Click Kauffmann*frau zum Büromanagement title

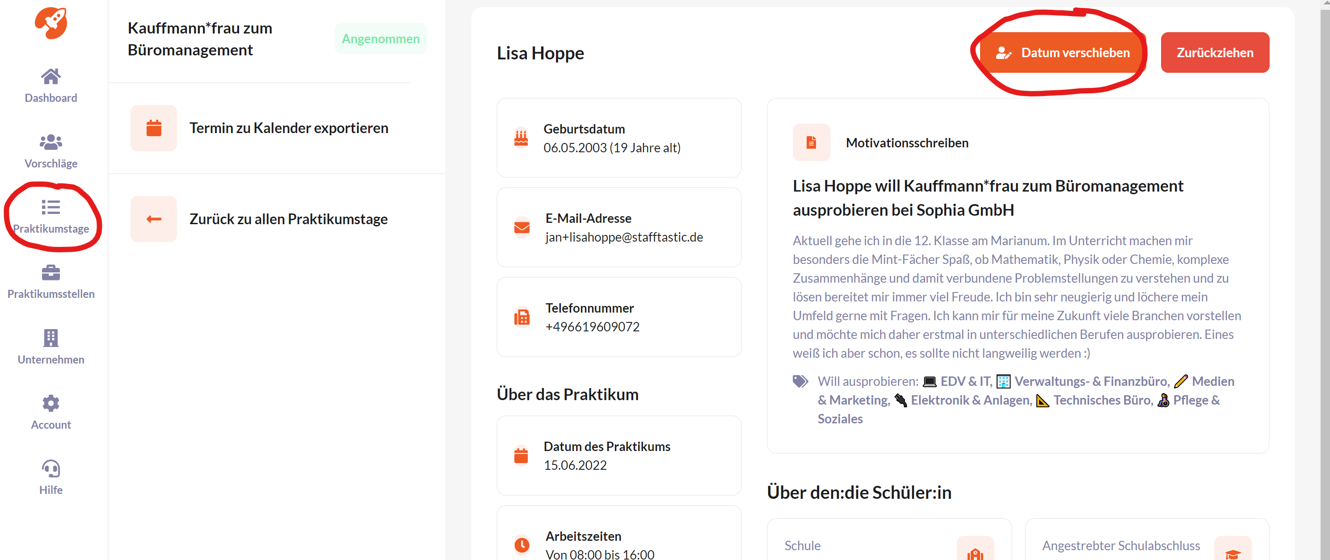(200, 39)
